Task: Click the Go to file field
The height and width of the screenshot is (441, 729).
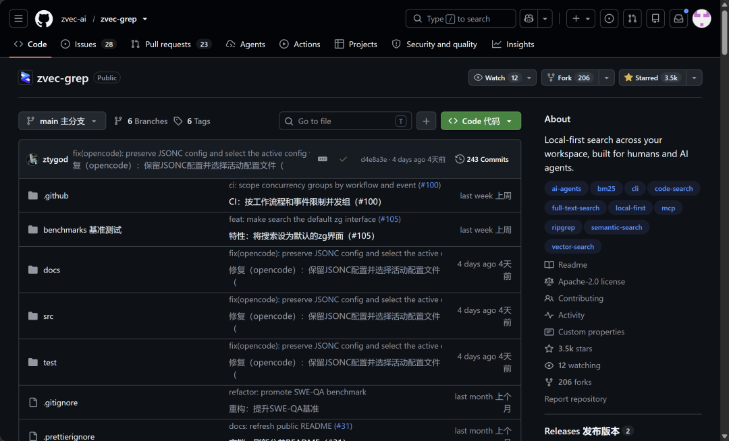Action: click(x=345, y=121)
